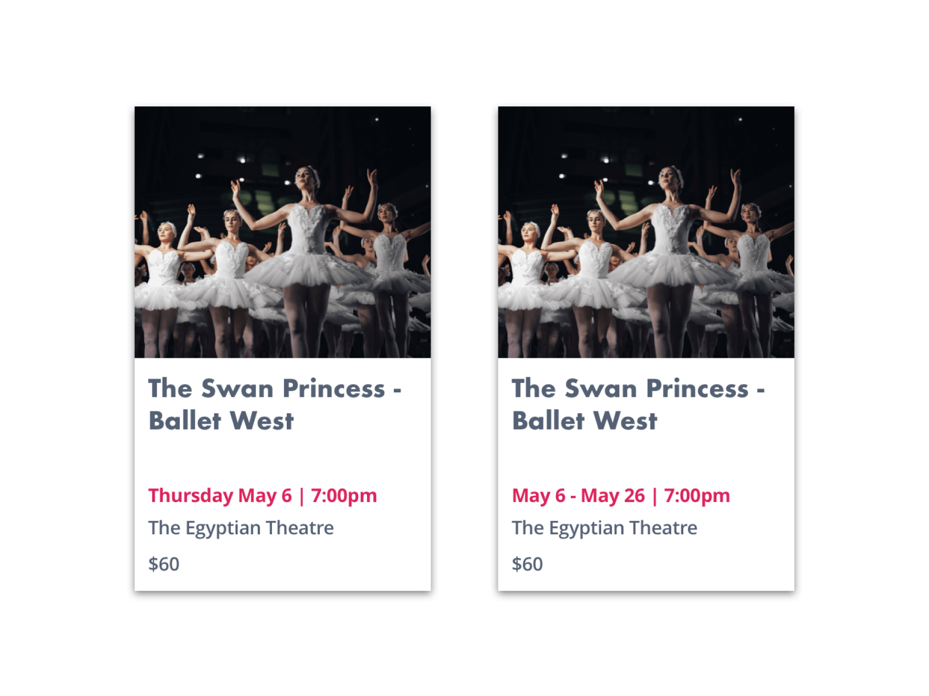Click "Ballet West" in the left card title

[x=221, y=421]
